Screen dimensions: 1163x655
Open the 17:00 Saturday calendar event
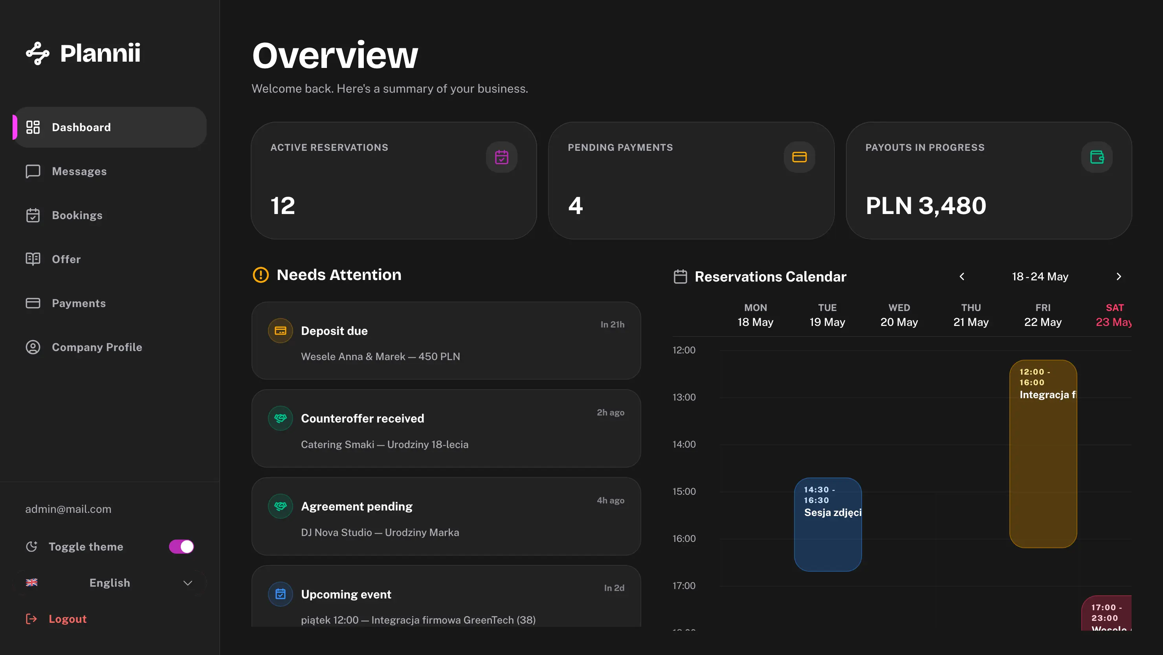pyautogui.click(x=1106, y=613)
